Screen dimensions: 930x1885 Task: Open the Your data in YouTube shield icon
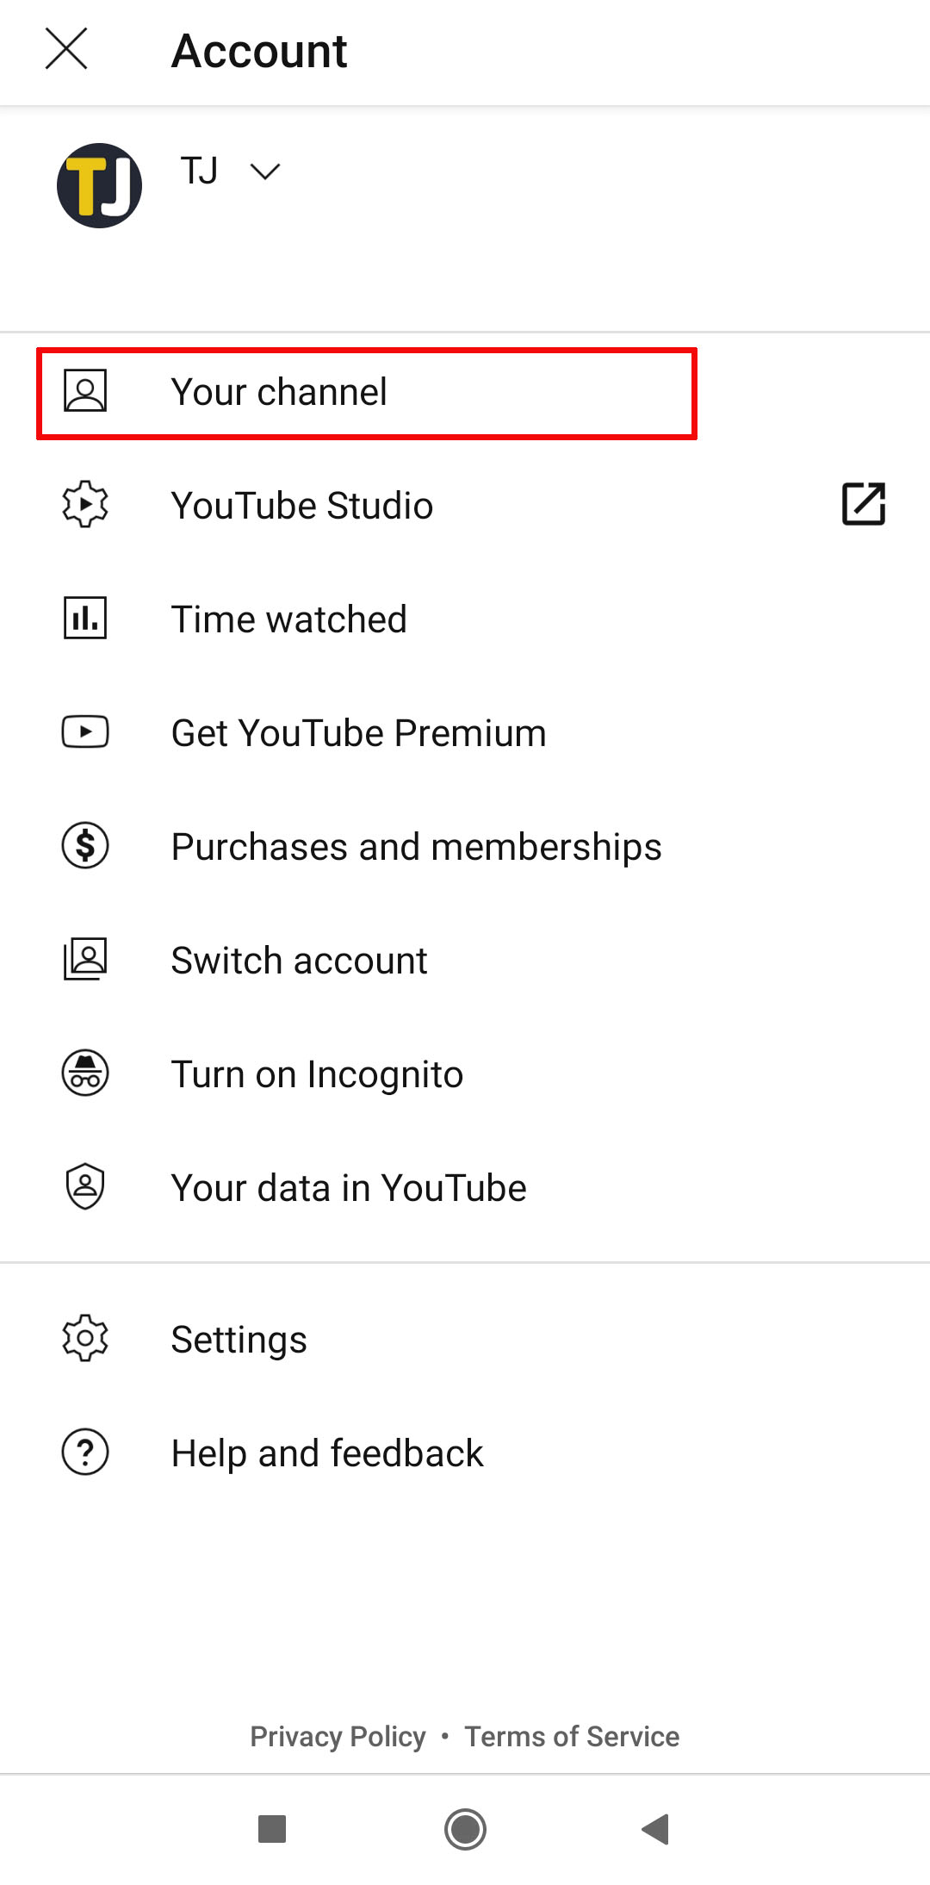point(85,1187)
